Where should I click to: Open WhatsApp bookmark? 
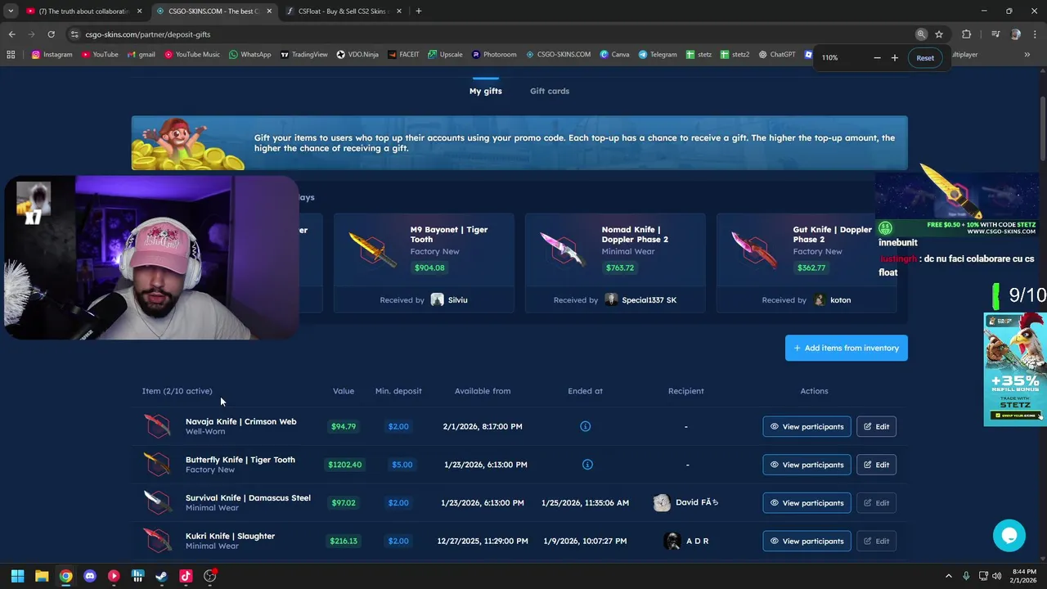click(250, 55)
